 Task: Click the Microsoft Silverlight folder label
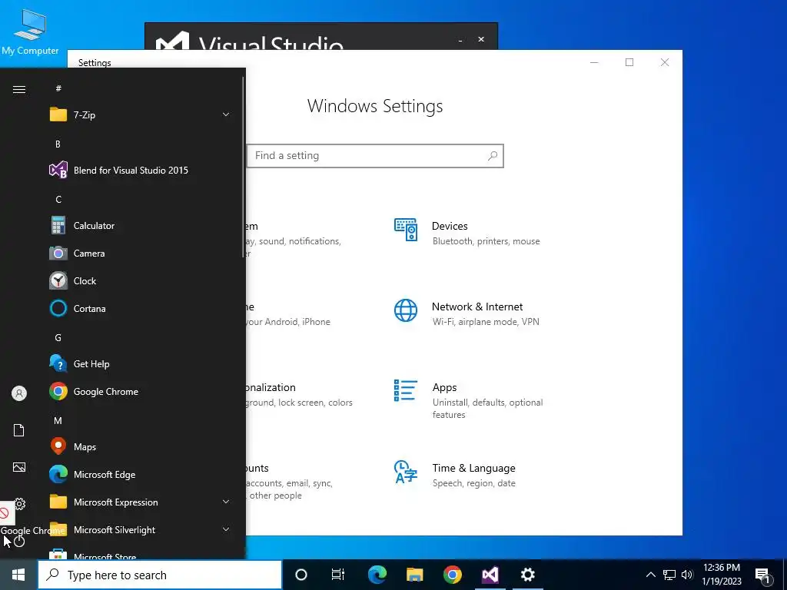(x=115, y=530)
